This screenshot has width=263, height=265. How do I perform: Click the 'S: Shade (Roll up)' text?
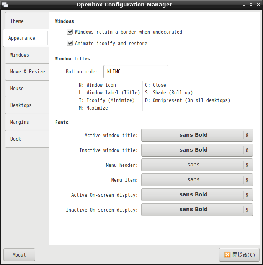click(x=169, y=93)
